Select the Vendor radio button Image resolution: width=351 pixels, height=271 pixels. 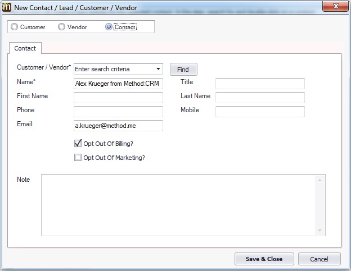(x=61, y=27)
